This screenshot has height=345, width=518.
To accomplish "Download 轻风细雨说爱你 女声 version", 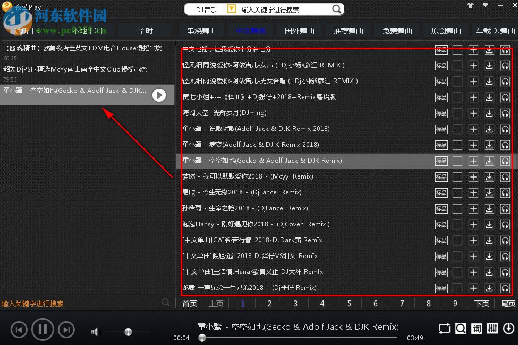I will 489,66.
